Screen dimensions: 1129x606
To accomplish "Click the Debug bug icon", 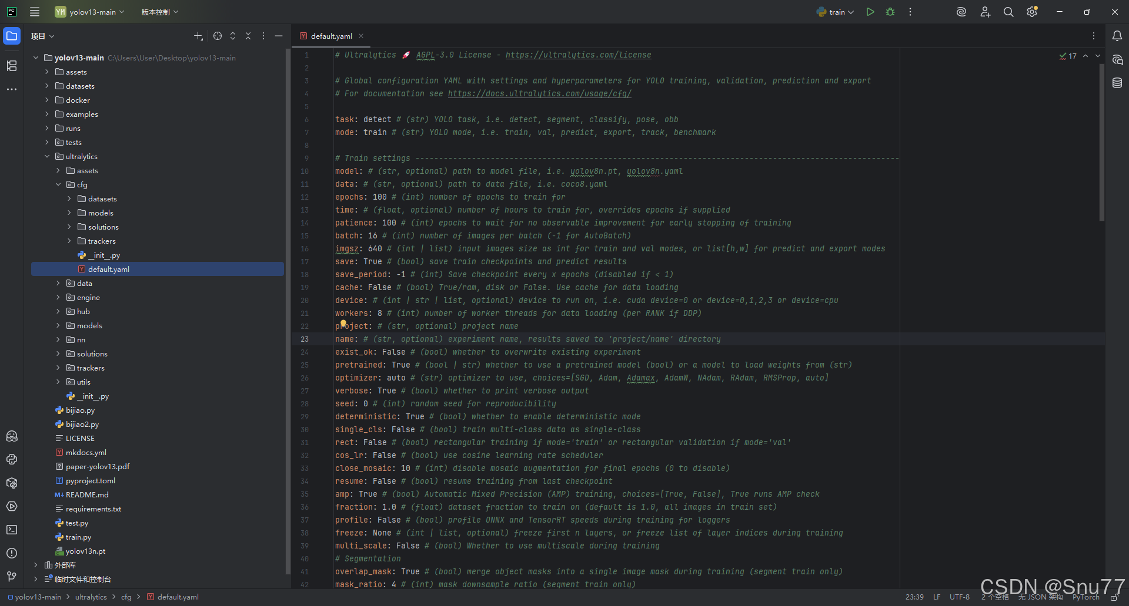I will (x=890, y=12).
